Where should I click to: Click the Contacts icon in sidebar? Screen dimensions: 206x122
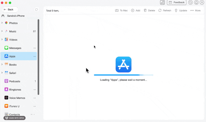tap(6, 114)
